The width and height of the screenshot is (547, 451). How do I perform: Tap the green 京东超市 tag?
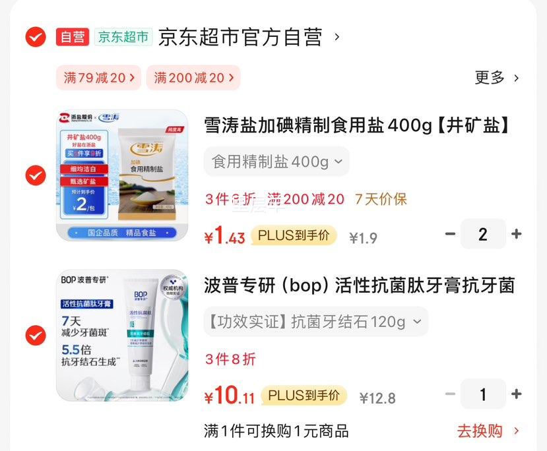pyautogui.click(x=123, y=37)
